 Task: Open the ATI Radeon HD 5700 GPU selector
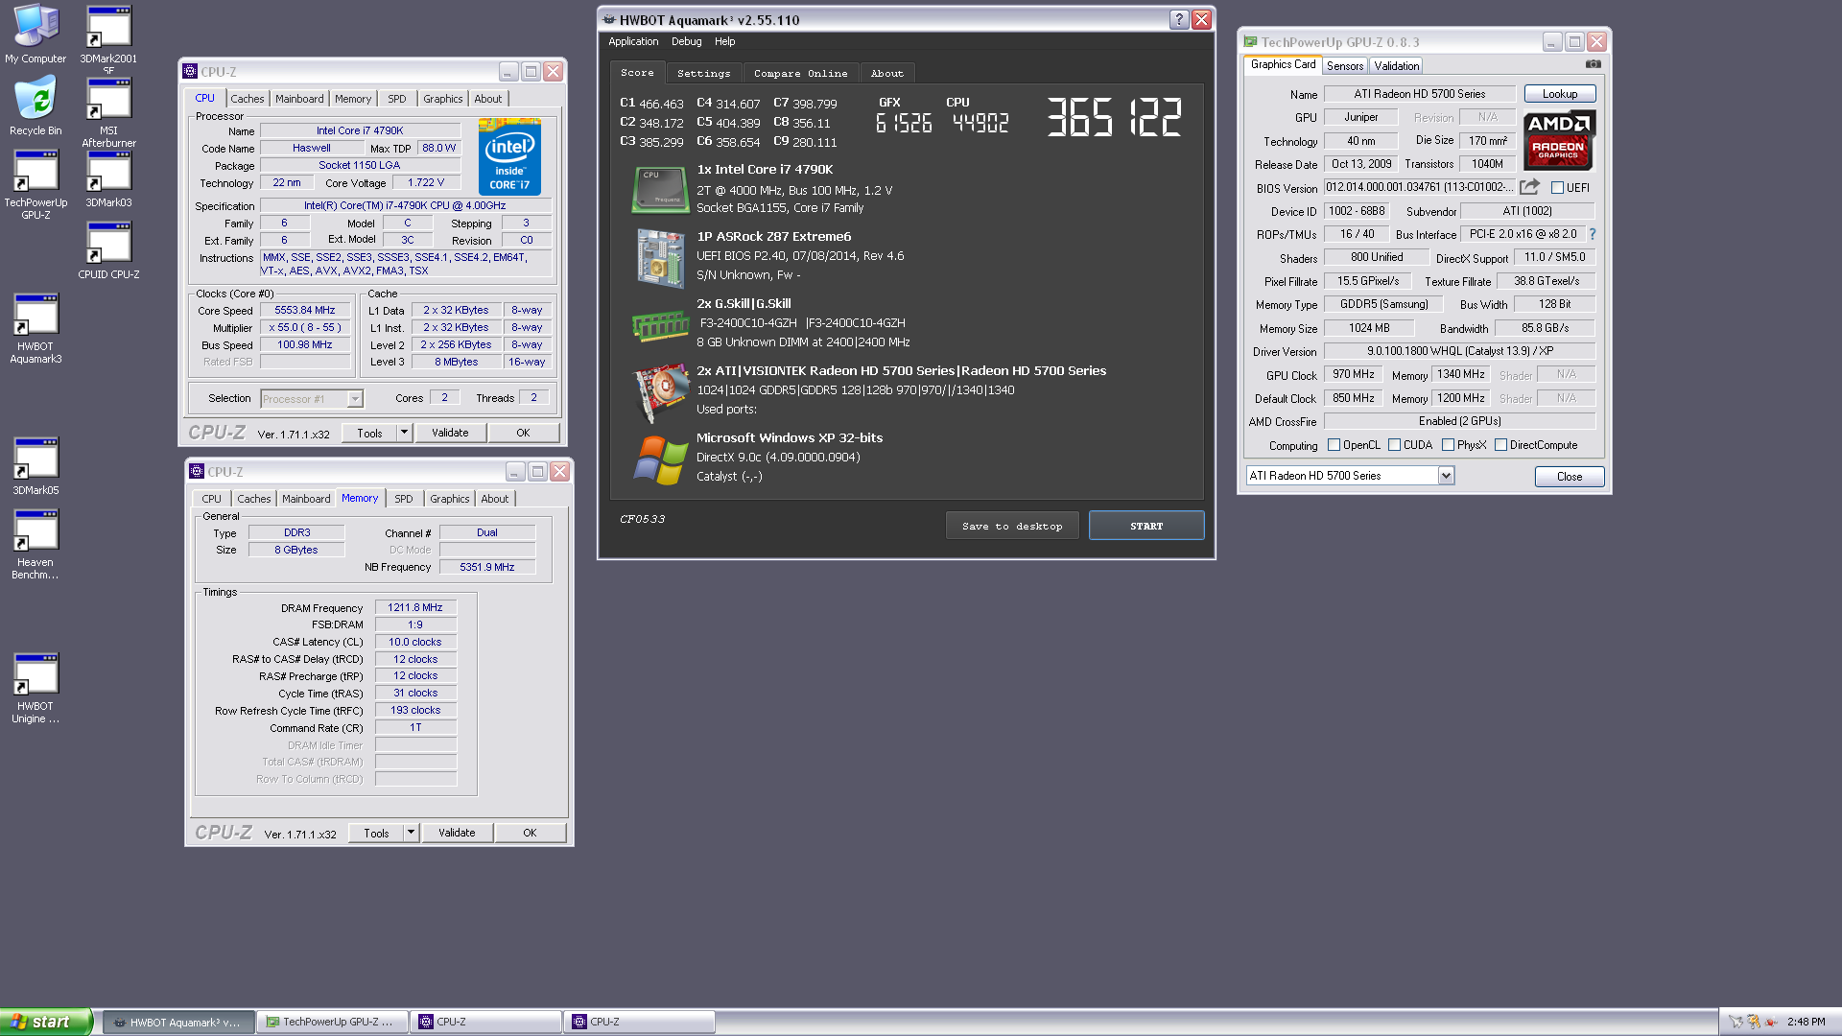pos(1349,476)
